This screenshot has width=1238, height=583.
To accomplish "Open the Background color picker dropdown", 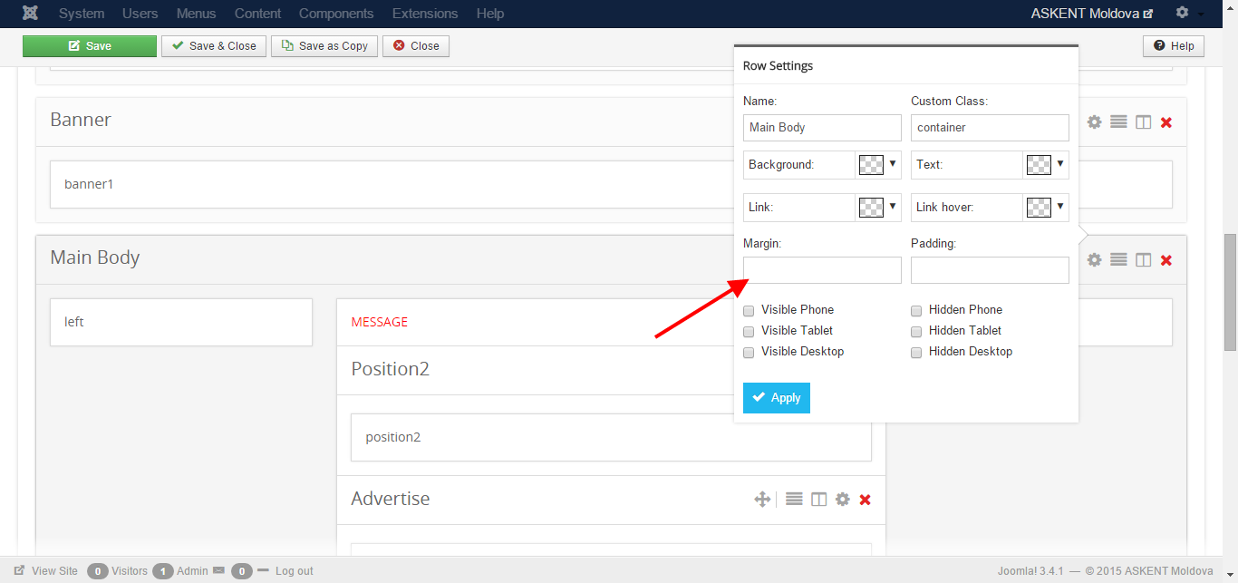I will point(892,164).
